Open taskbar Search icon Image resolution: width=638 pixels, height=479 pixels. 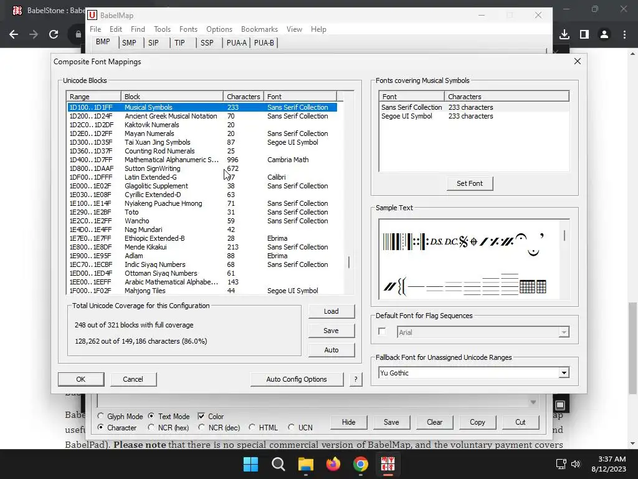279,464
